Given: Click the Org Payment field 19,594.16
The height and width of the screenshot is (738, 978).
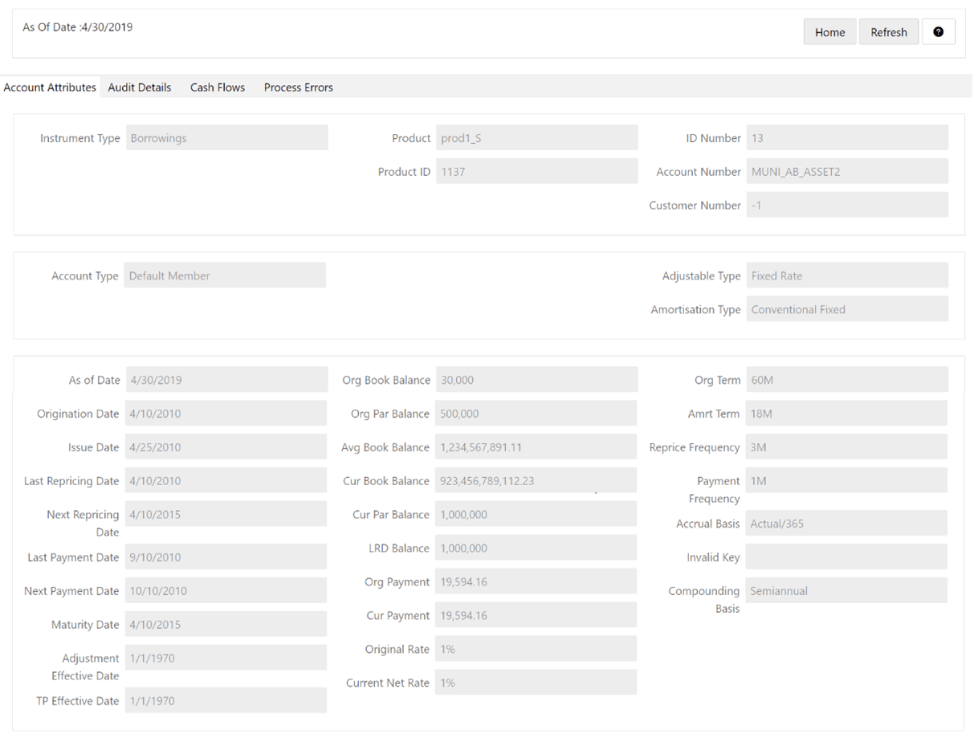Looking at the screenshot, I should click(536, 581).
